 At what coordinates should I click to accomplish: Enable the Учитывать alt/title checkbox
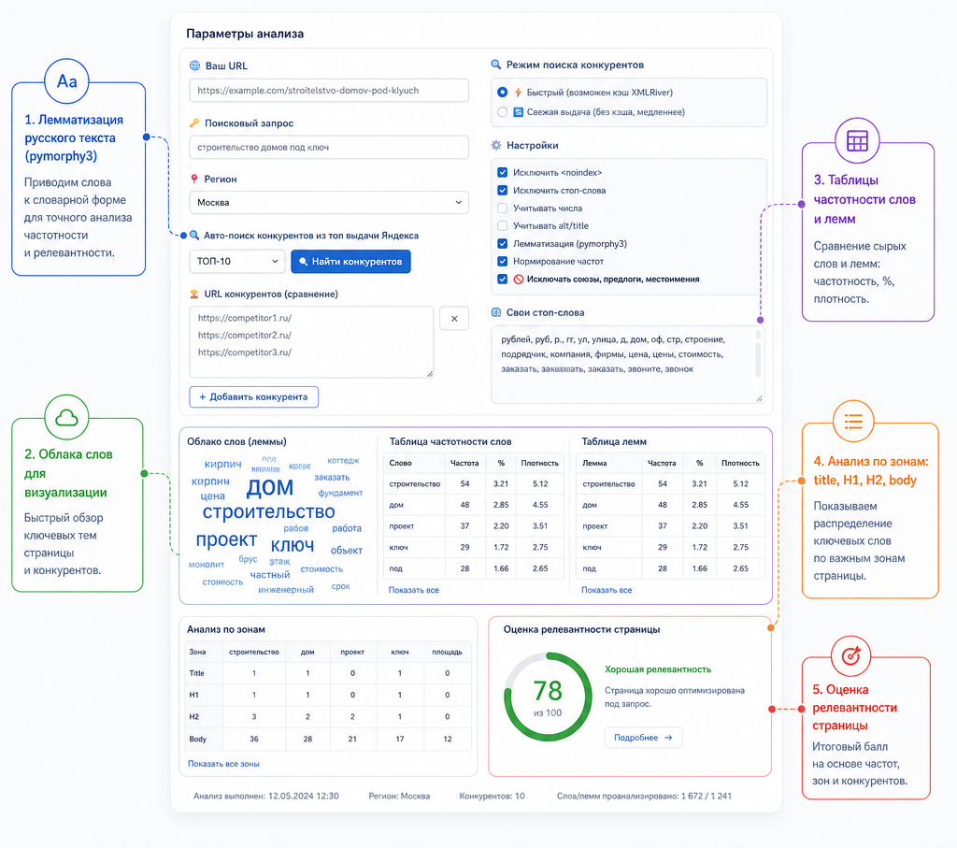[x=502, y=225]
